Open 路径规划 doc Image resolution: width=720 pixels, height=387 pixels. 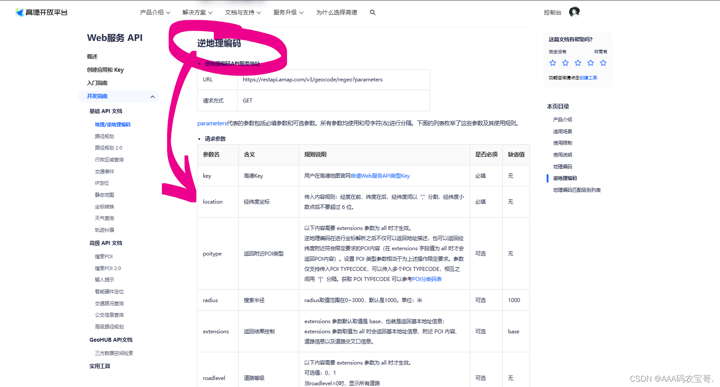tap(104, 136)
